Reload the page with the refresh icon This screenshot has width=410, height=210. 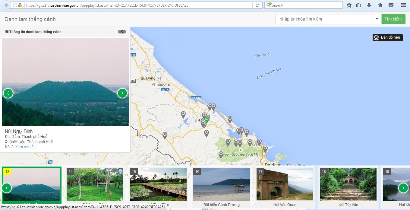[x=257, y=5]
